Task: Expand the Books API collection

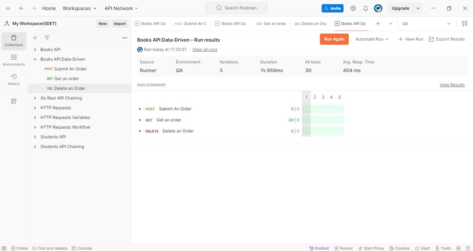Action: click(35, 49)
